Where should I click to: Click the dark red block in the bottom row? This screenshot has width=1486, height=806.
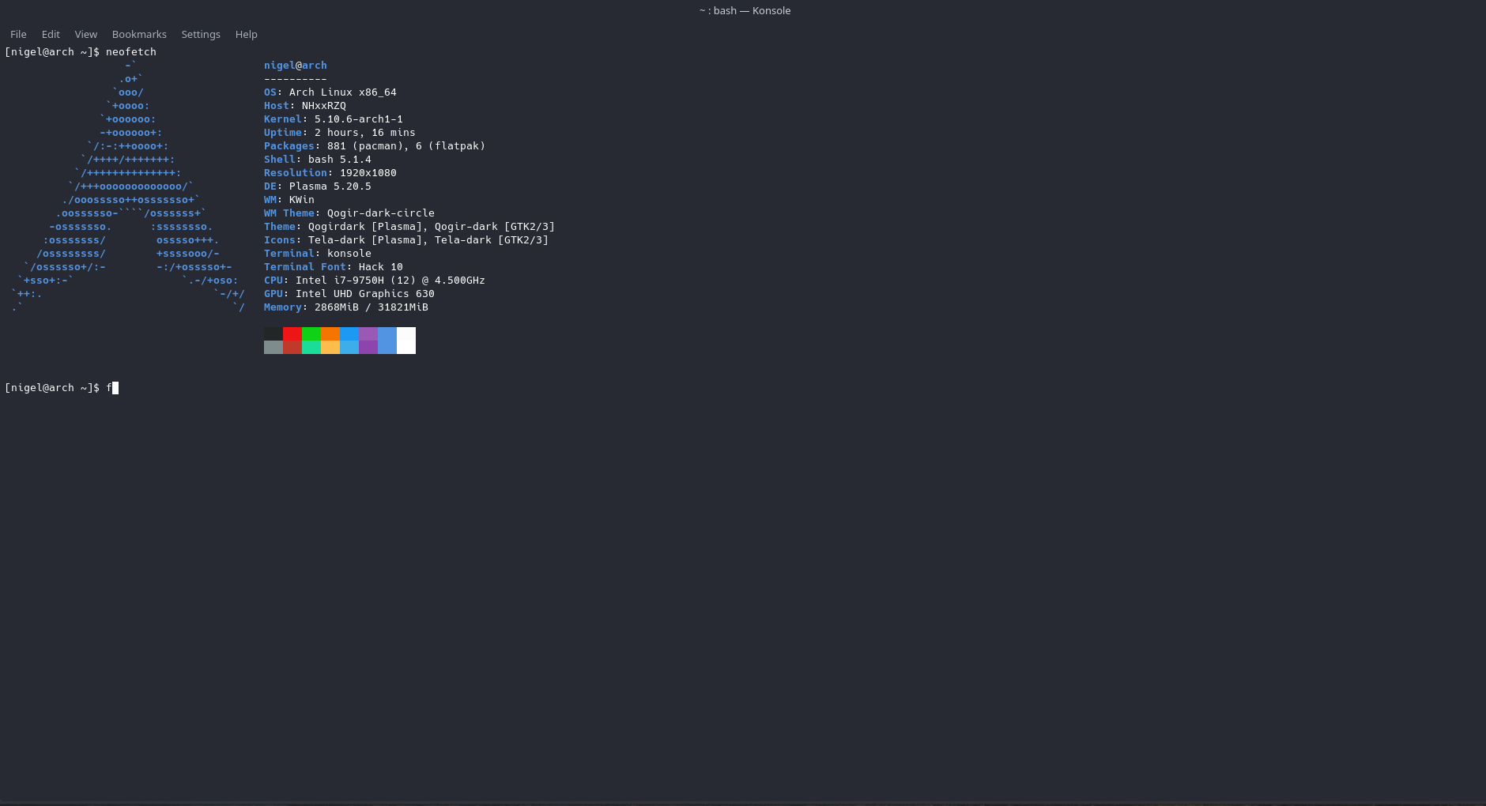coord(292,347)
